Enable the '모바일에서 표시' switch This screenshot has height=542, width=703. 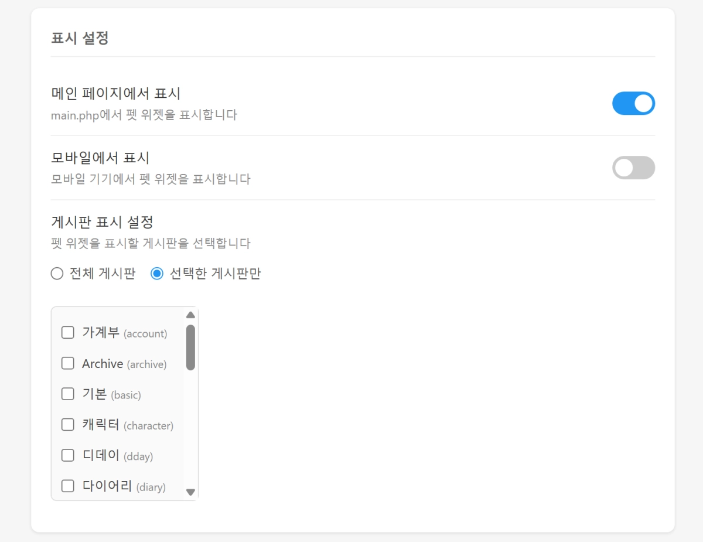(633, 168)
